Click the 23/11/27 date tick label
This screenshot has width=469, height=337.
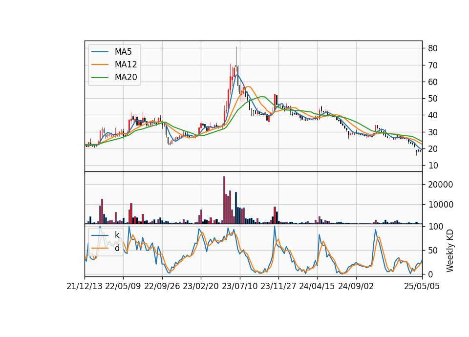pyautogui.click(x=278, y=286)
